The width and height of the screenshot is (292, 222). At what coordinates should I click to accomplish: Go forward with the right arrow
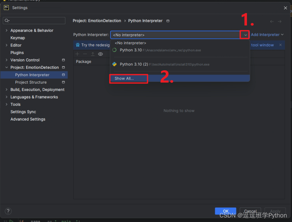pos(279,22)
